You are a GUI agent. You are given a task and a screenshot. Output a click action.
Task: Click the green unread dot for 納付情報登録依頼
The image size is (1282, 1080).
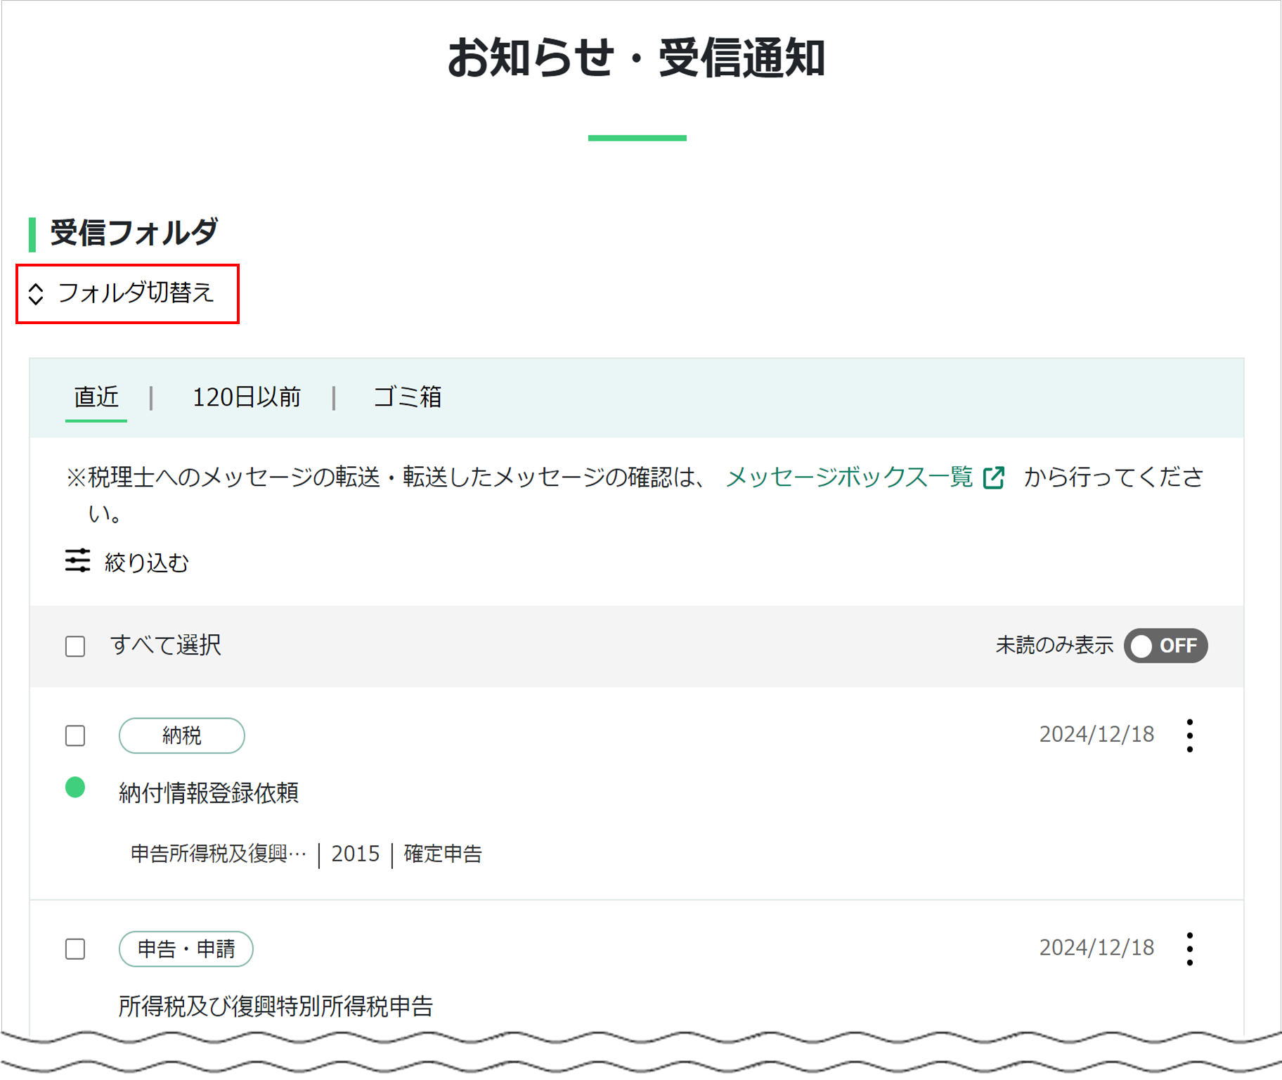pyautogui.click(x=75, y=787)
